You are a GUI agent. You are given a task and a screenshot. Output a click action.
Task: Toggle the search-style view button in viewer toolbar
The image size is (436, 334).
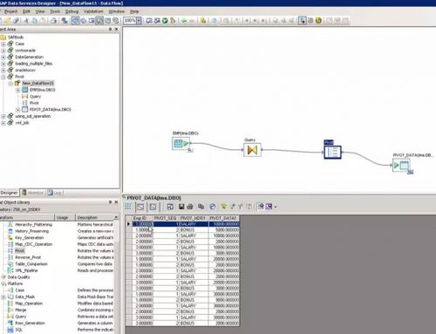click(261, 207)
